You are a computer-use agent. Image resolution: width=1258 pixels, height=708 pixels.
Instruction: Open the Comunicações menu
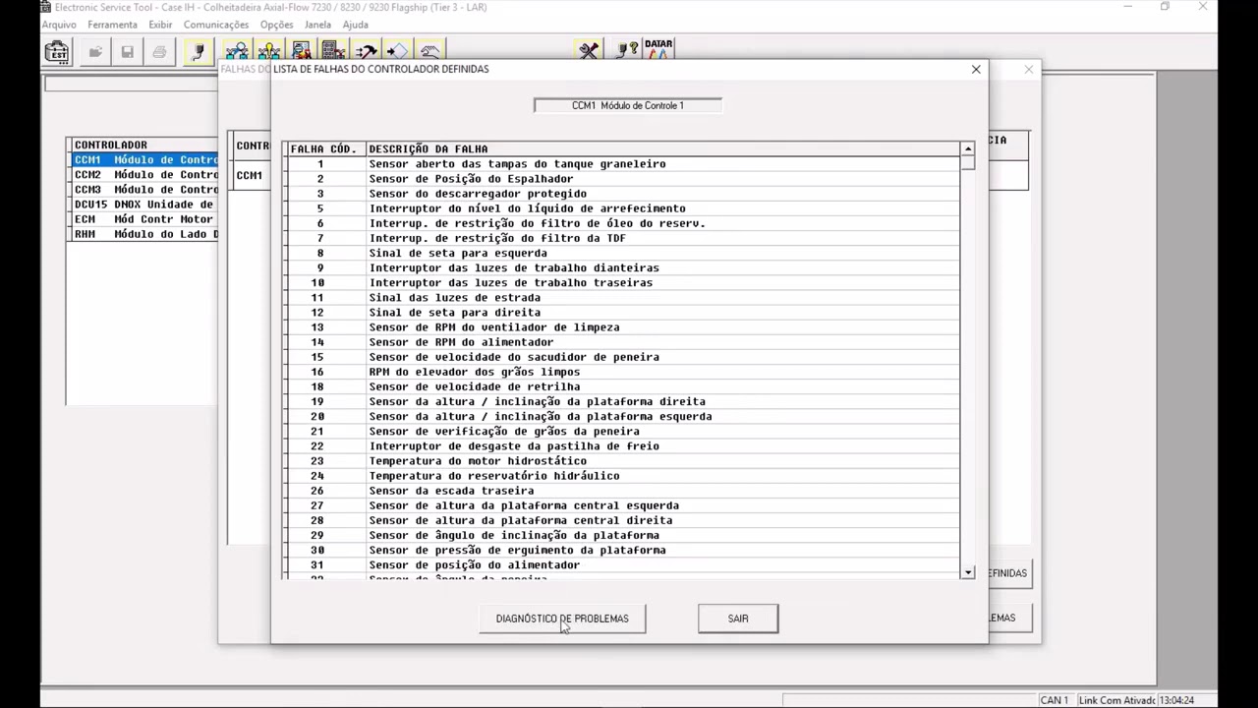point(216,25)
